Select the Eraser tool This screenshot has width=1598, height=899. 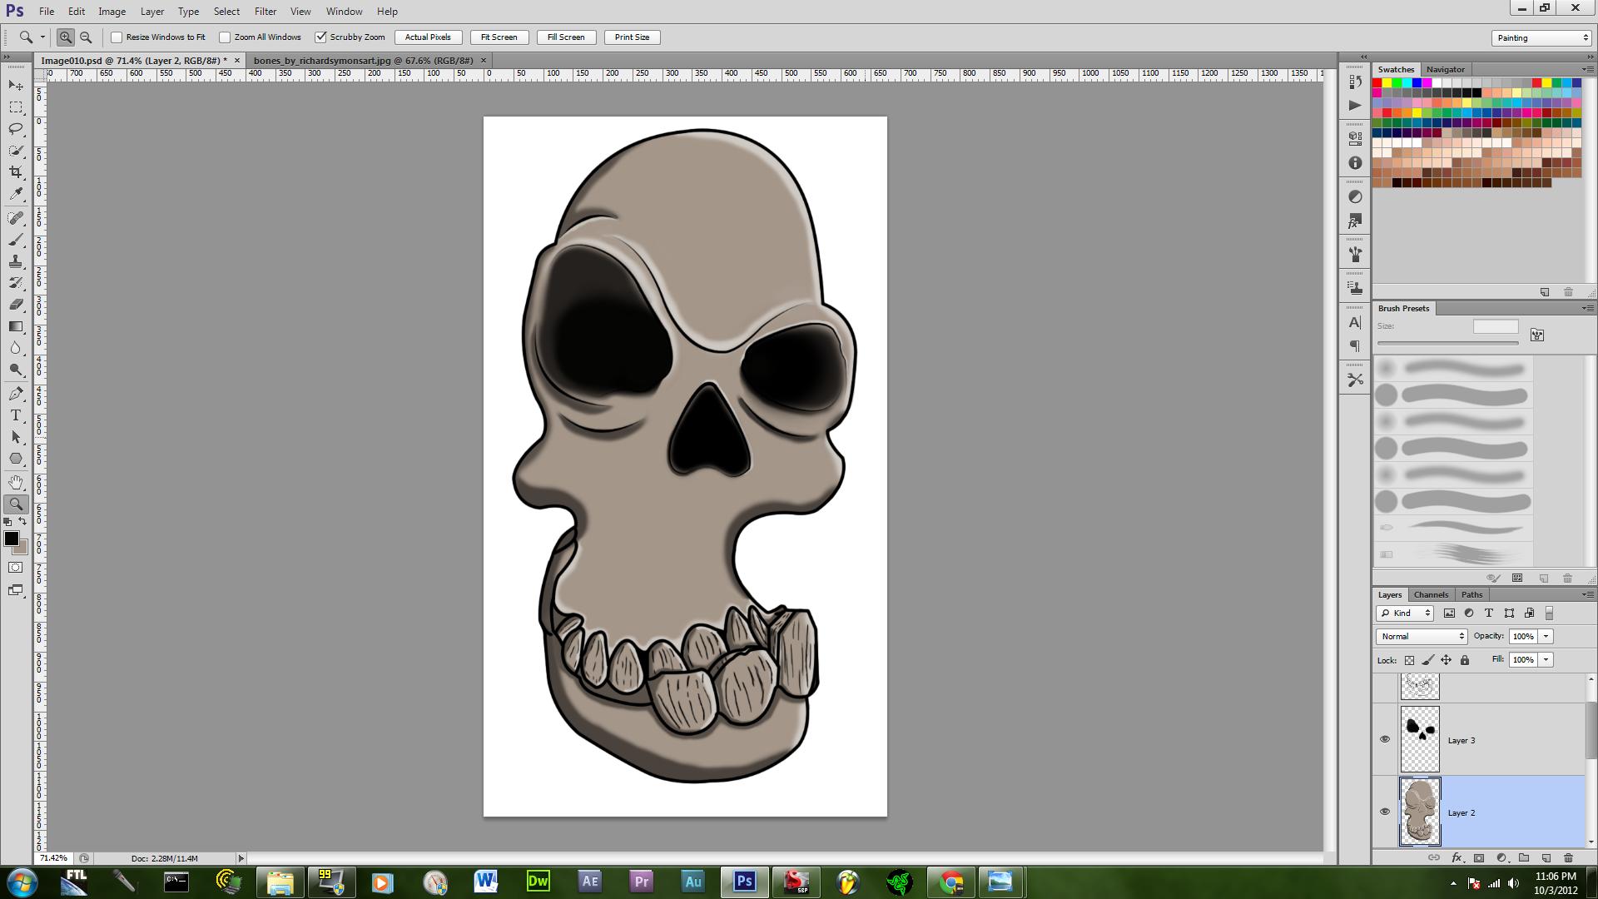[16, 305]
